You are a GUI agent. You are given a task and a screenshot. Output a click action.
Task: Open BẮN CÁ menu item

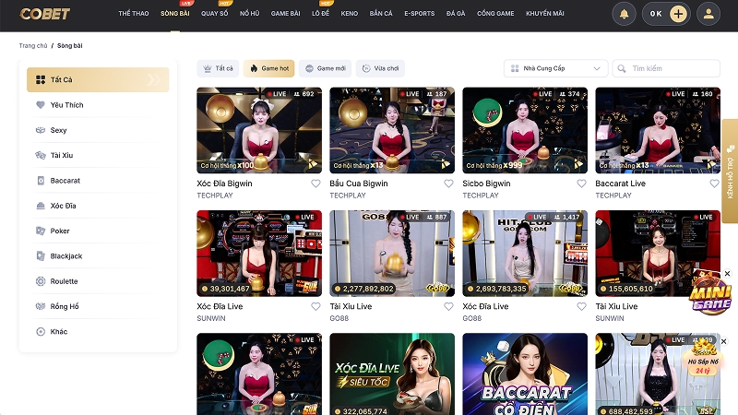pos(381,14)
